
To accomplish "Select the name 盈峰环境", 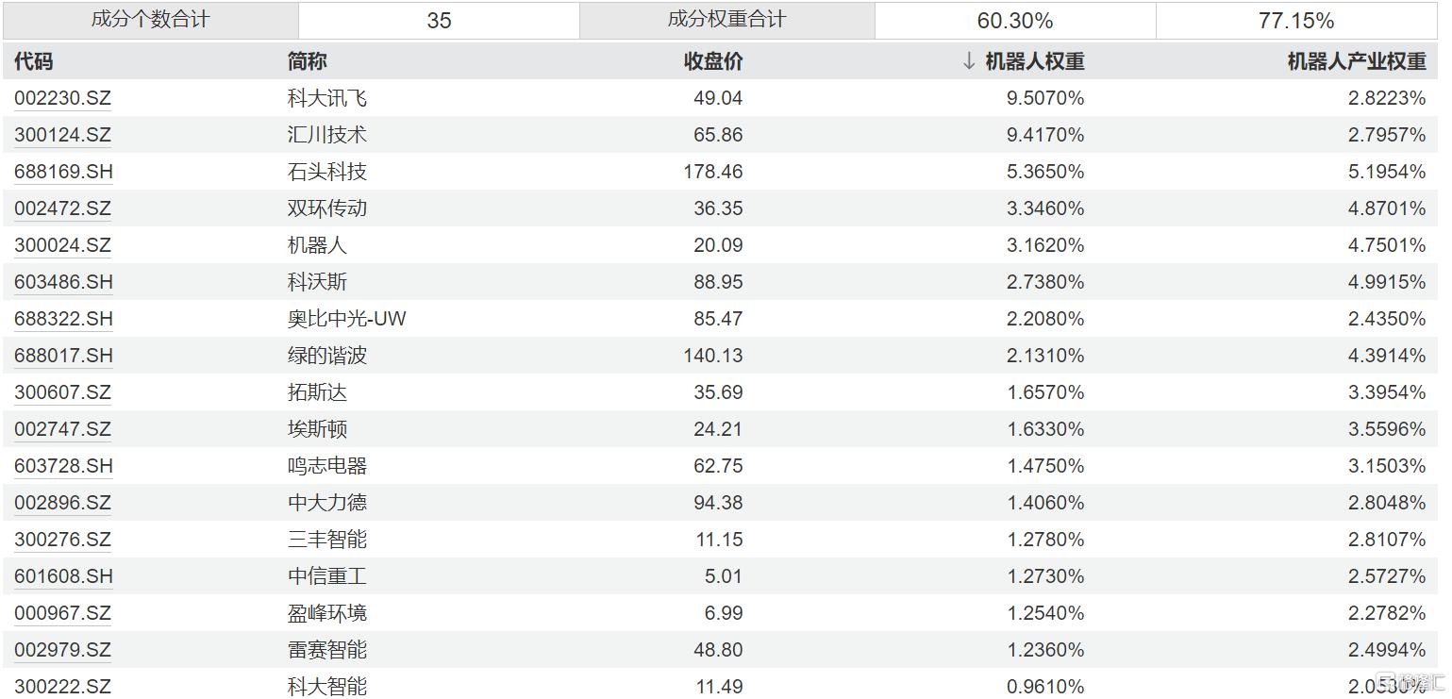I will [x=327, y=613].
